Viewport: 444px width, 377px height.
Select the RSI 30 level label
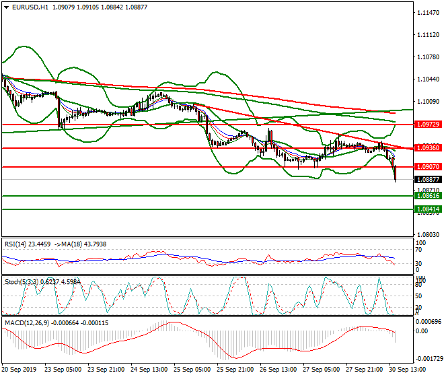[418, 264]
